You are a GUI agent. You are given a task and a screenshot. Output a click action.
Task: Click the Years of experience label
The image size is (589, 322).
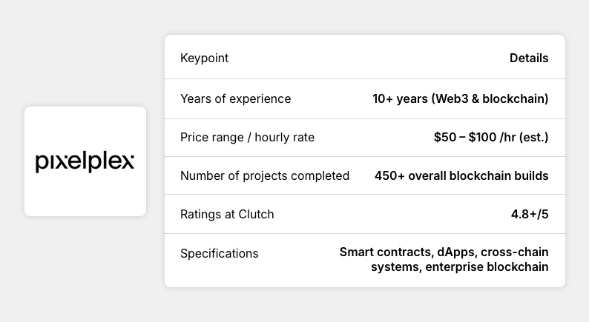pyautogui.click(x=235, y=98)
